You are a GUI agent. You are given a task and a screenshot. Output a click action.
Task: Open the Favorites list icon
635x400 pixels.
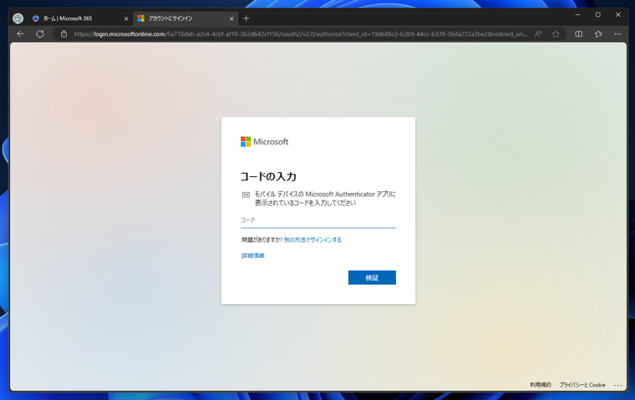598,34
